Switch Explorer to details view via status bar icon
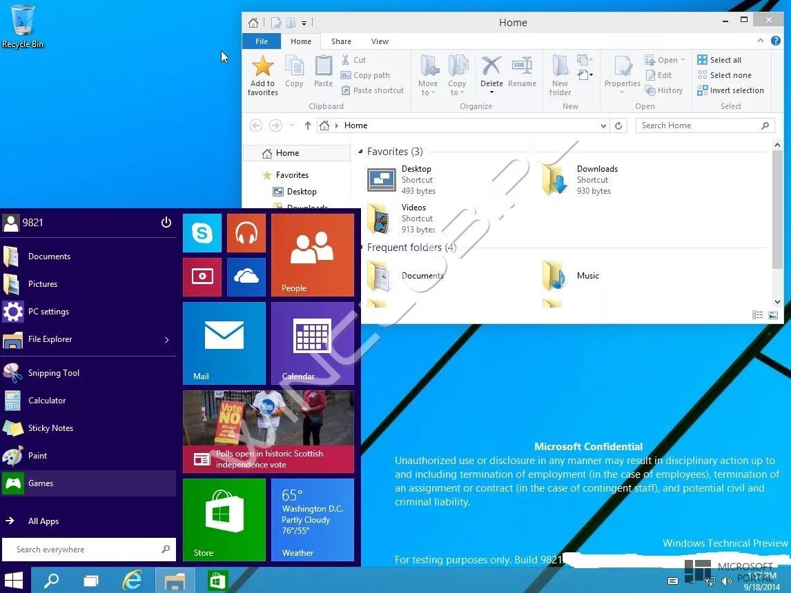This screenshot has height=593, width=791. (756, 314)
